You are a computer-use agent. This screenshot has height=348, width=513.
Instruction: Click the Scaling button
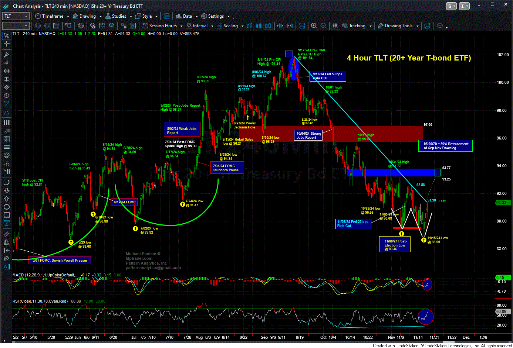point(227,26)
